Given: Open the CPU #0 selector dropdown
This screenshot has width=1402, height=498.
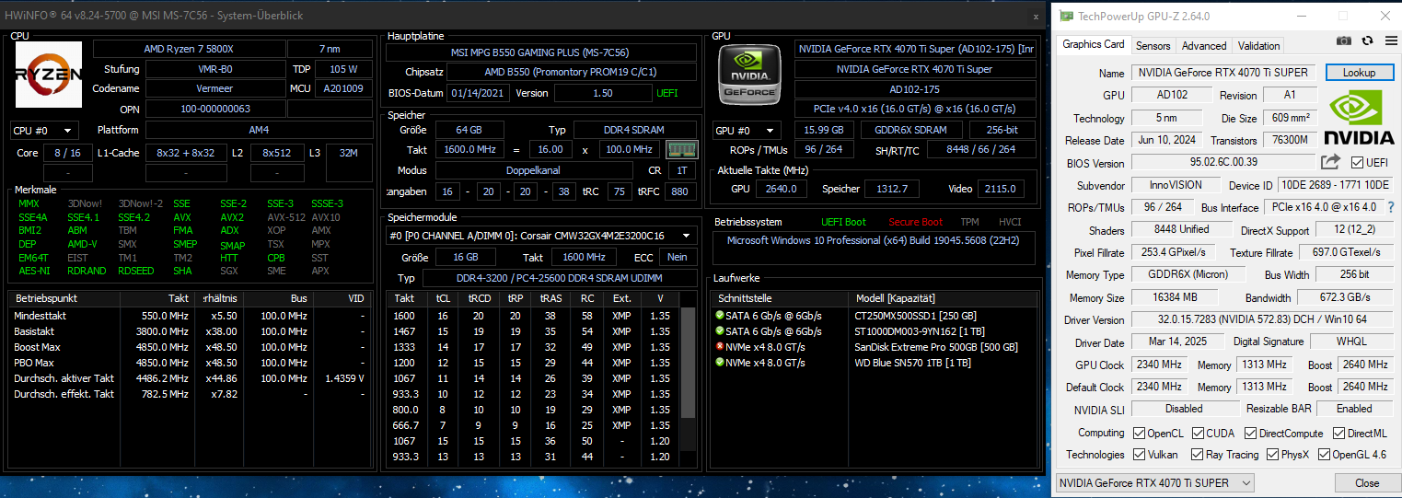Looking at the screenshot, I should pyautogui.click(x=44, y=131).
